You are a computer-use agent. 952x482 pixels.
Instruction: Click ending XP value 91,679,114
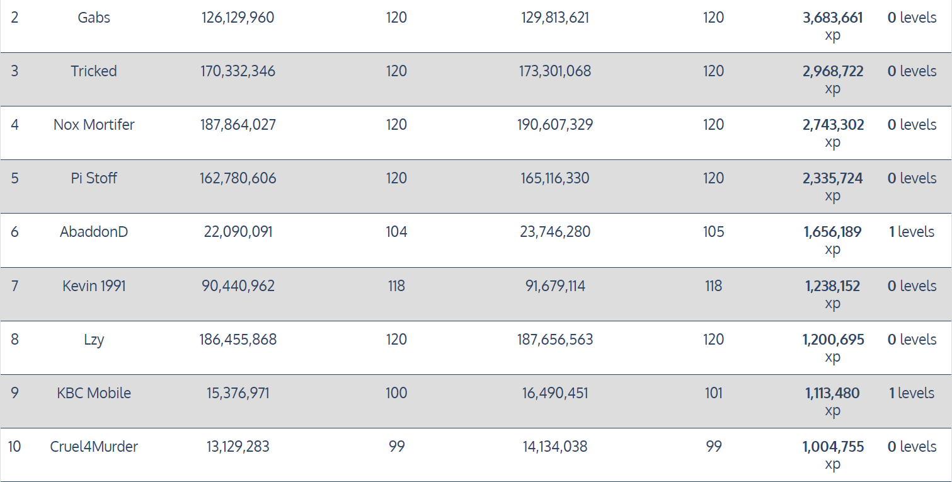pos(555,286)
